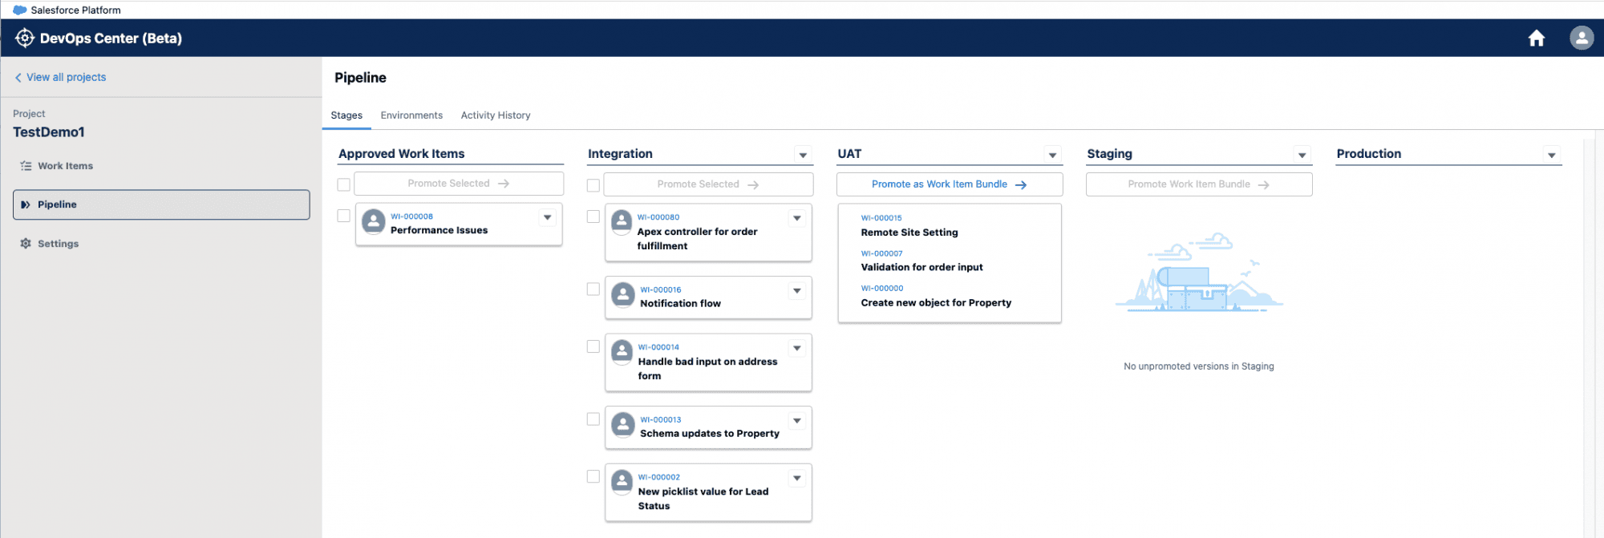Click the arrow icon in UAT Promote bundle button
The width and height of the screenshot is (1604, 538).
coord(1020,185)
